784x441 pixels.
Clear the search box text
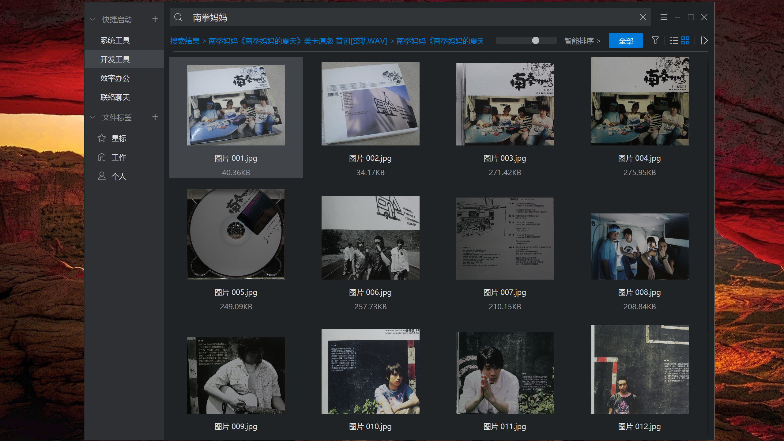tap(643, 17)
